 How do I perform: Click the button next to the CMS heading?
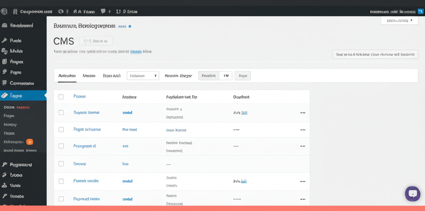[x=96, y=41]
